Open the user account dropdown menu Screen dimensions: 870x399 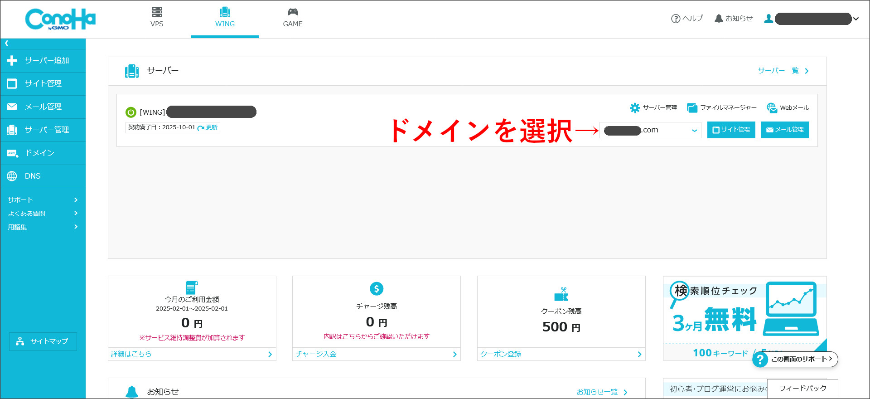[855, 19]
